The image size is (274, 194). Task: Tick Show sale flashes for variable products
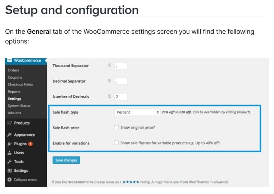pos(116,143)
